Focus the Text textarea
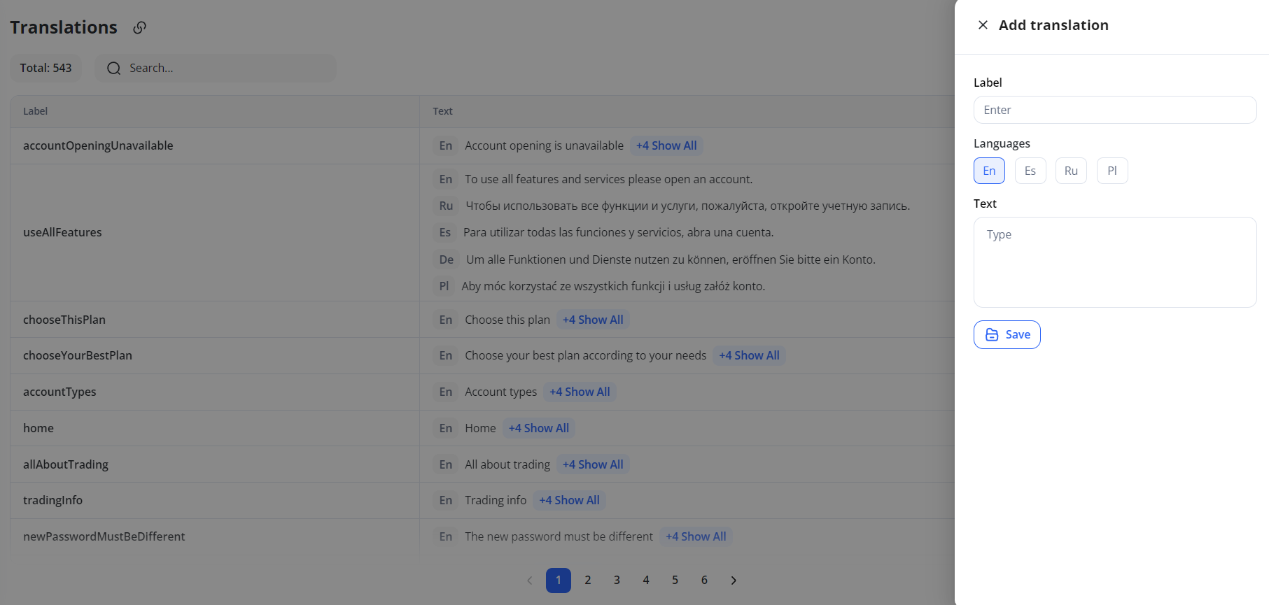The image size is (1269, 605). [1114, 262]
